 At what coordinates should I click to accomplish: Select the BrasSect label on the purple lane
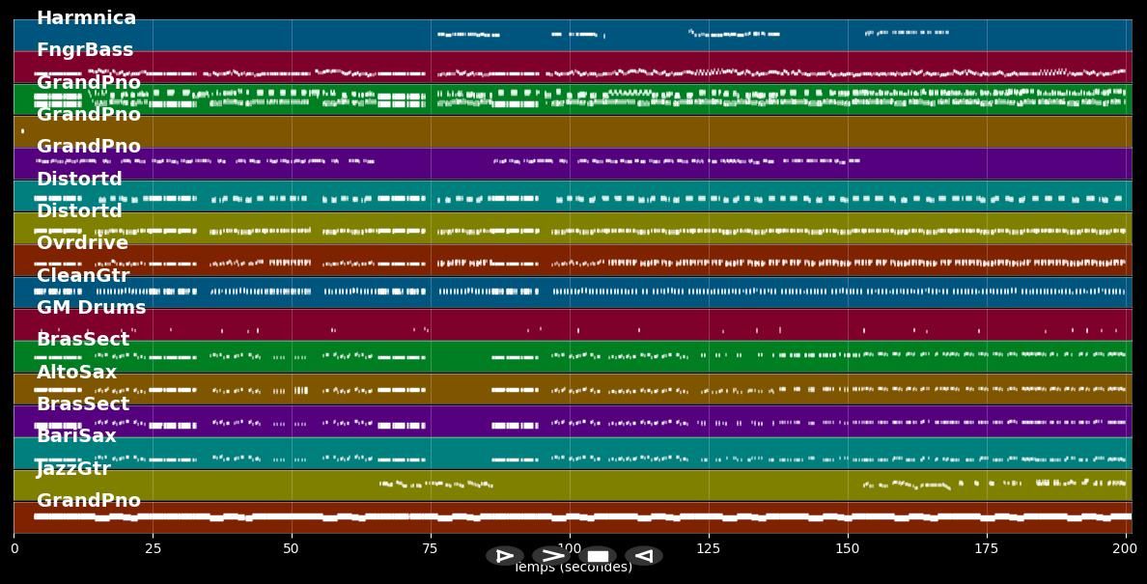[83, 404]
